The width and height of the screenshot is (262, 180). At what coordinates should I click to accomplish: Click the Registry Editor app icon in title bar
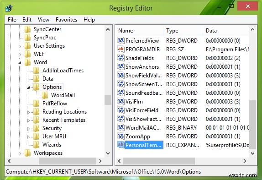(9, 8)
